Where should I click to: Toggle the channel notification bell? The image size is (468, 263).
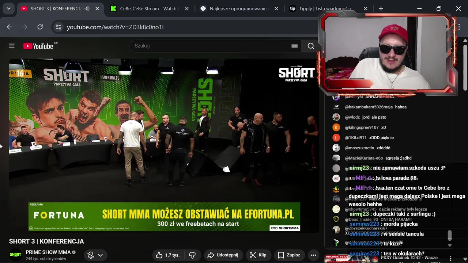click(x=91, y=255)
